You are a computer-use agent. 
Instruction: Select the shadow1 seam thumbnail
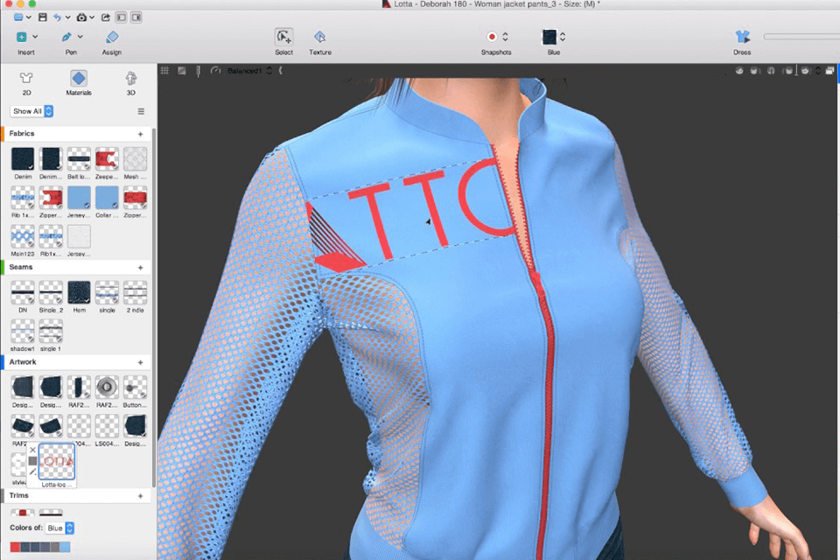pos(23,331)
